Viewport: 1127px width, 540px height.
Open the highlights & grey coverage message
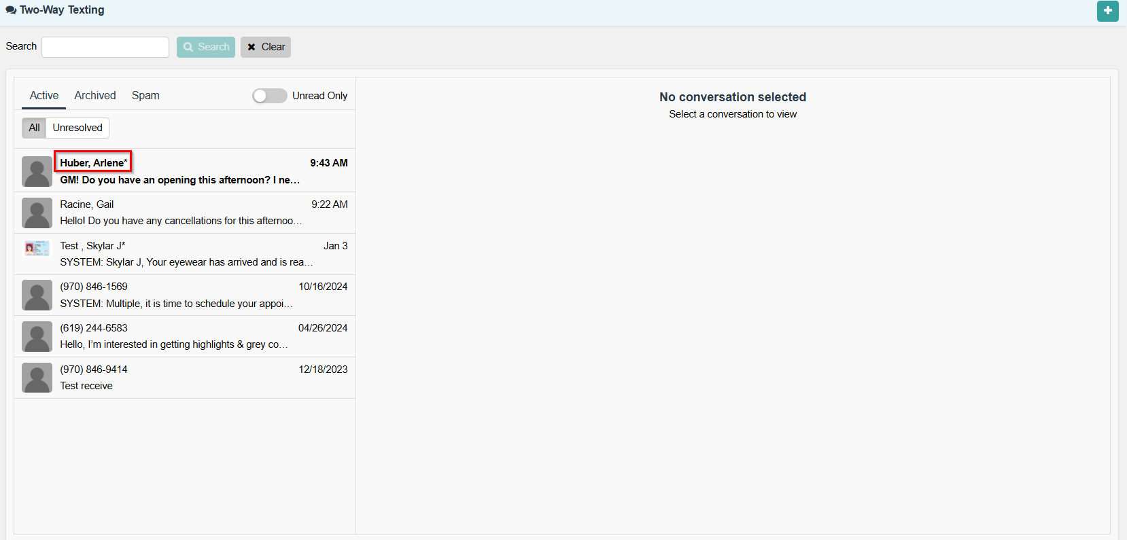(x=173, y=344)
